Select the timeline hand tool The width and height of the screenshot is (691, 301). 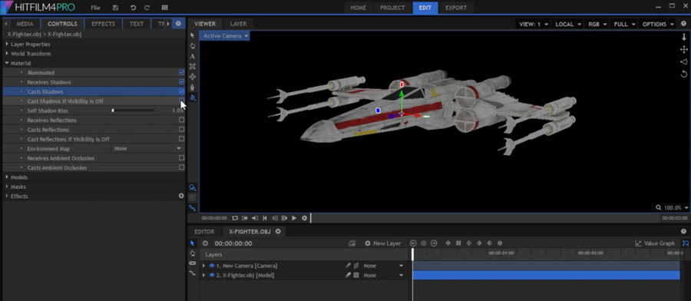pyautogui.click(x=192, y=253)
